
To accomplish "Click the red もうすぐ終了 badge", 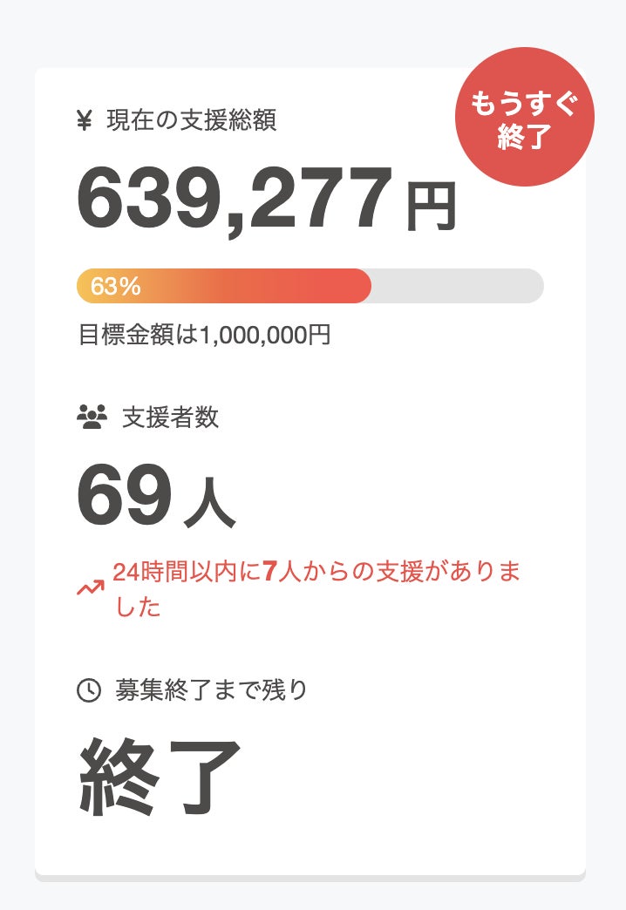I will pos(524,117).
